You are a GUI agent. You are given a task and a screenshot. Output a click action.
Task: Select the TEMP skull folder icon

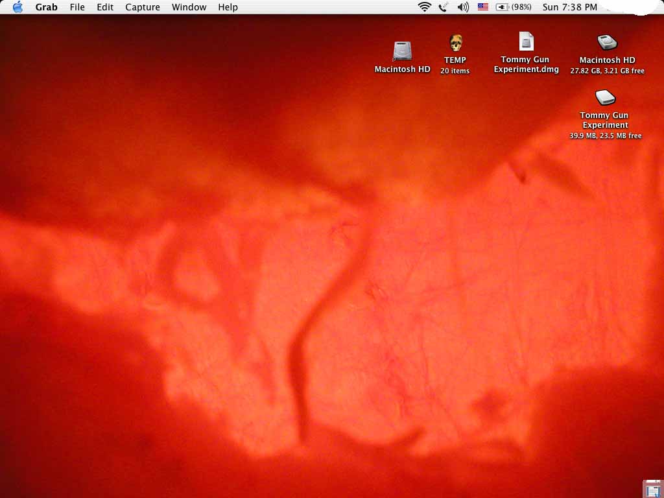click(x=456, y=43)
